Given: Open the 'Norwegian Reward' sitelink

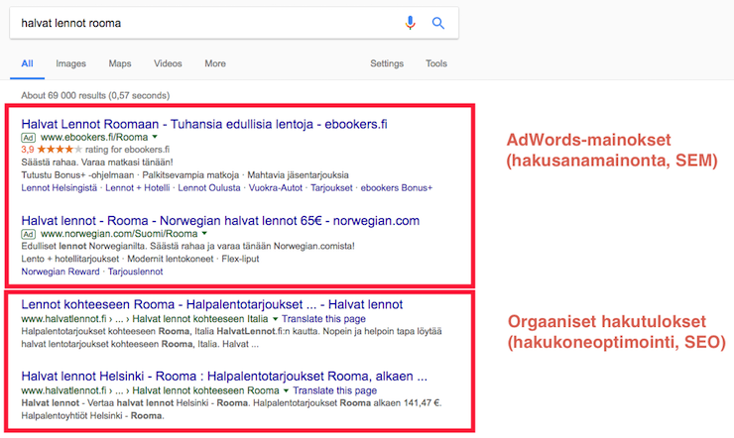Looking at the screenshot, I should click(61, 272).
